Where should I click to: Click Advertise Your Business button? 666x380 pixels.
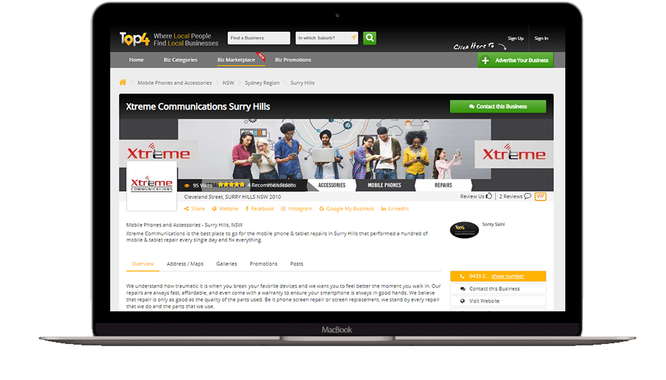pyautogui.click(x=516, y=61)
